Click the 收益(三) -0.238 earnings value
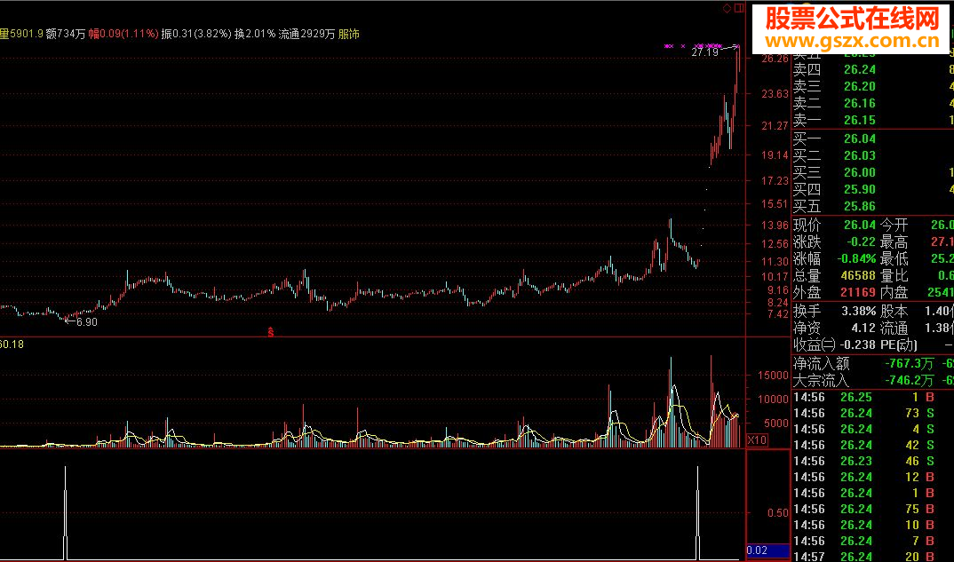Image resolution: width=954 pixels, height=562 pixels. tap(857, 344)
